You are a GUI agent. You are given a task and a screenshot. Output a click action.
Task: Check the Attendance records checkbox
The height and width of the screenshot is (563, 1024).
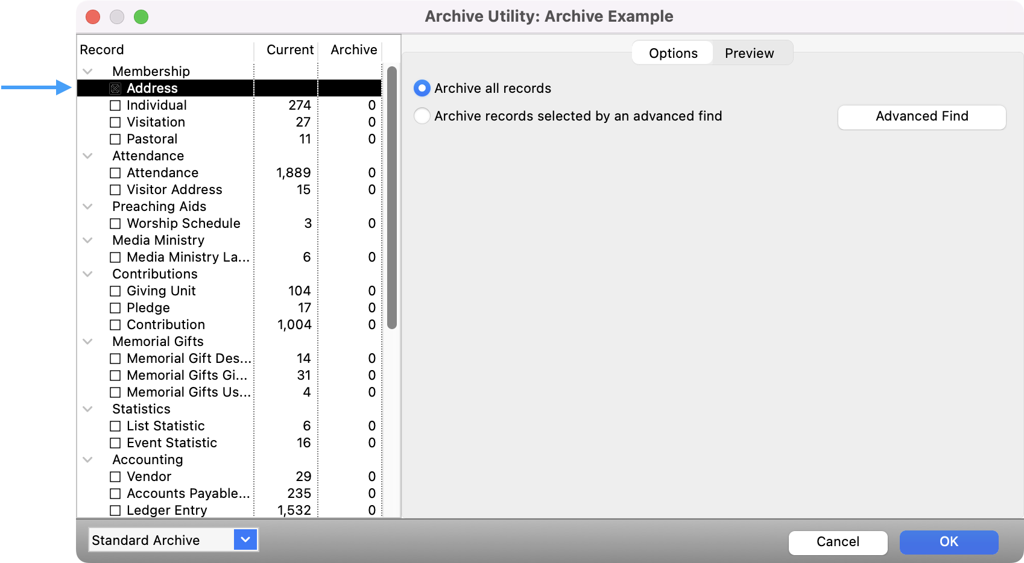click(x=115, y=172)
